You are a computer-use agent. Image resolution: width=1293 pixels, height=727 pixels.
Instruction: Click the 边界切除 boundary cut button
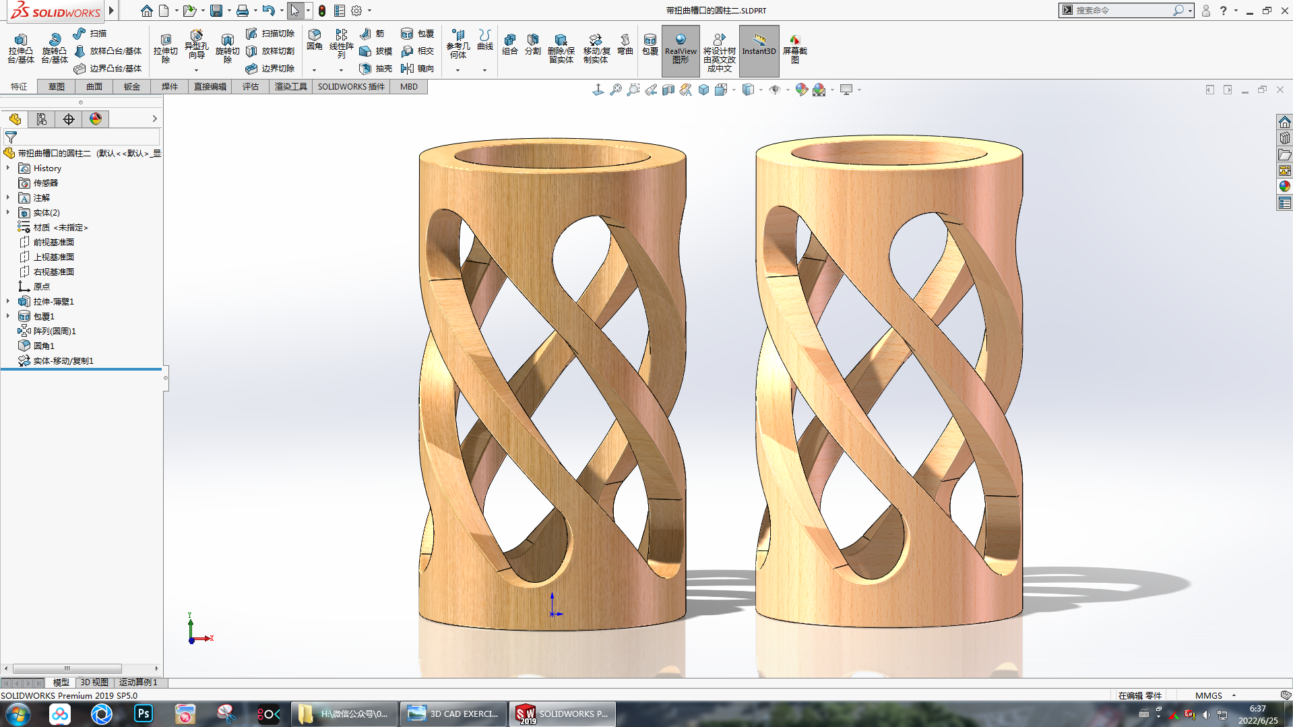270,69
